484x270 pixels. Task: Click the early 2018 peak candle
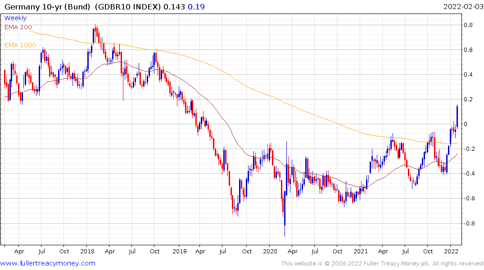tap(95, 32)
